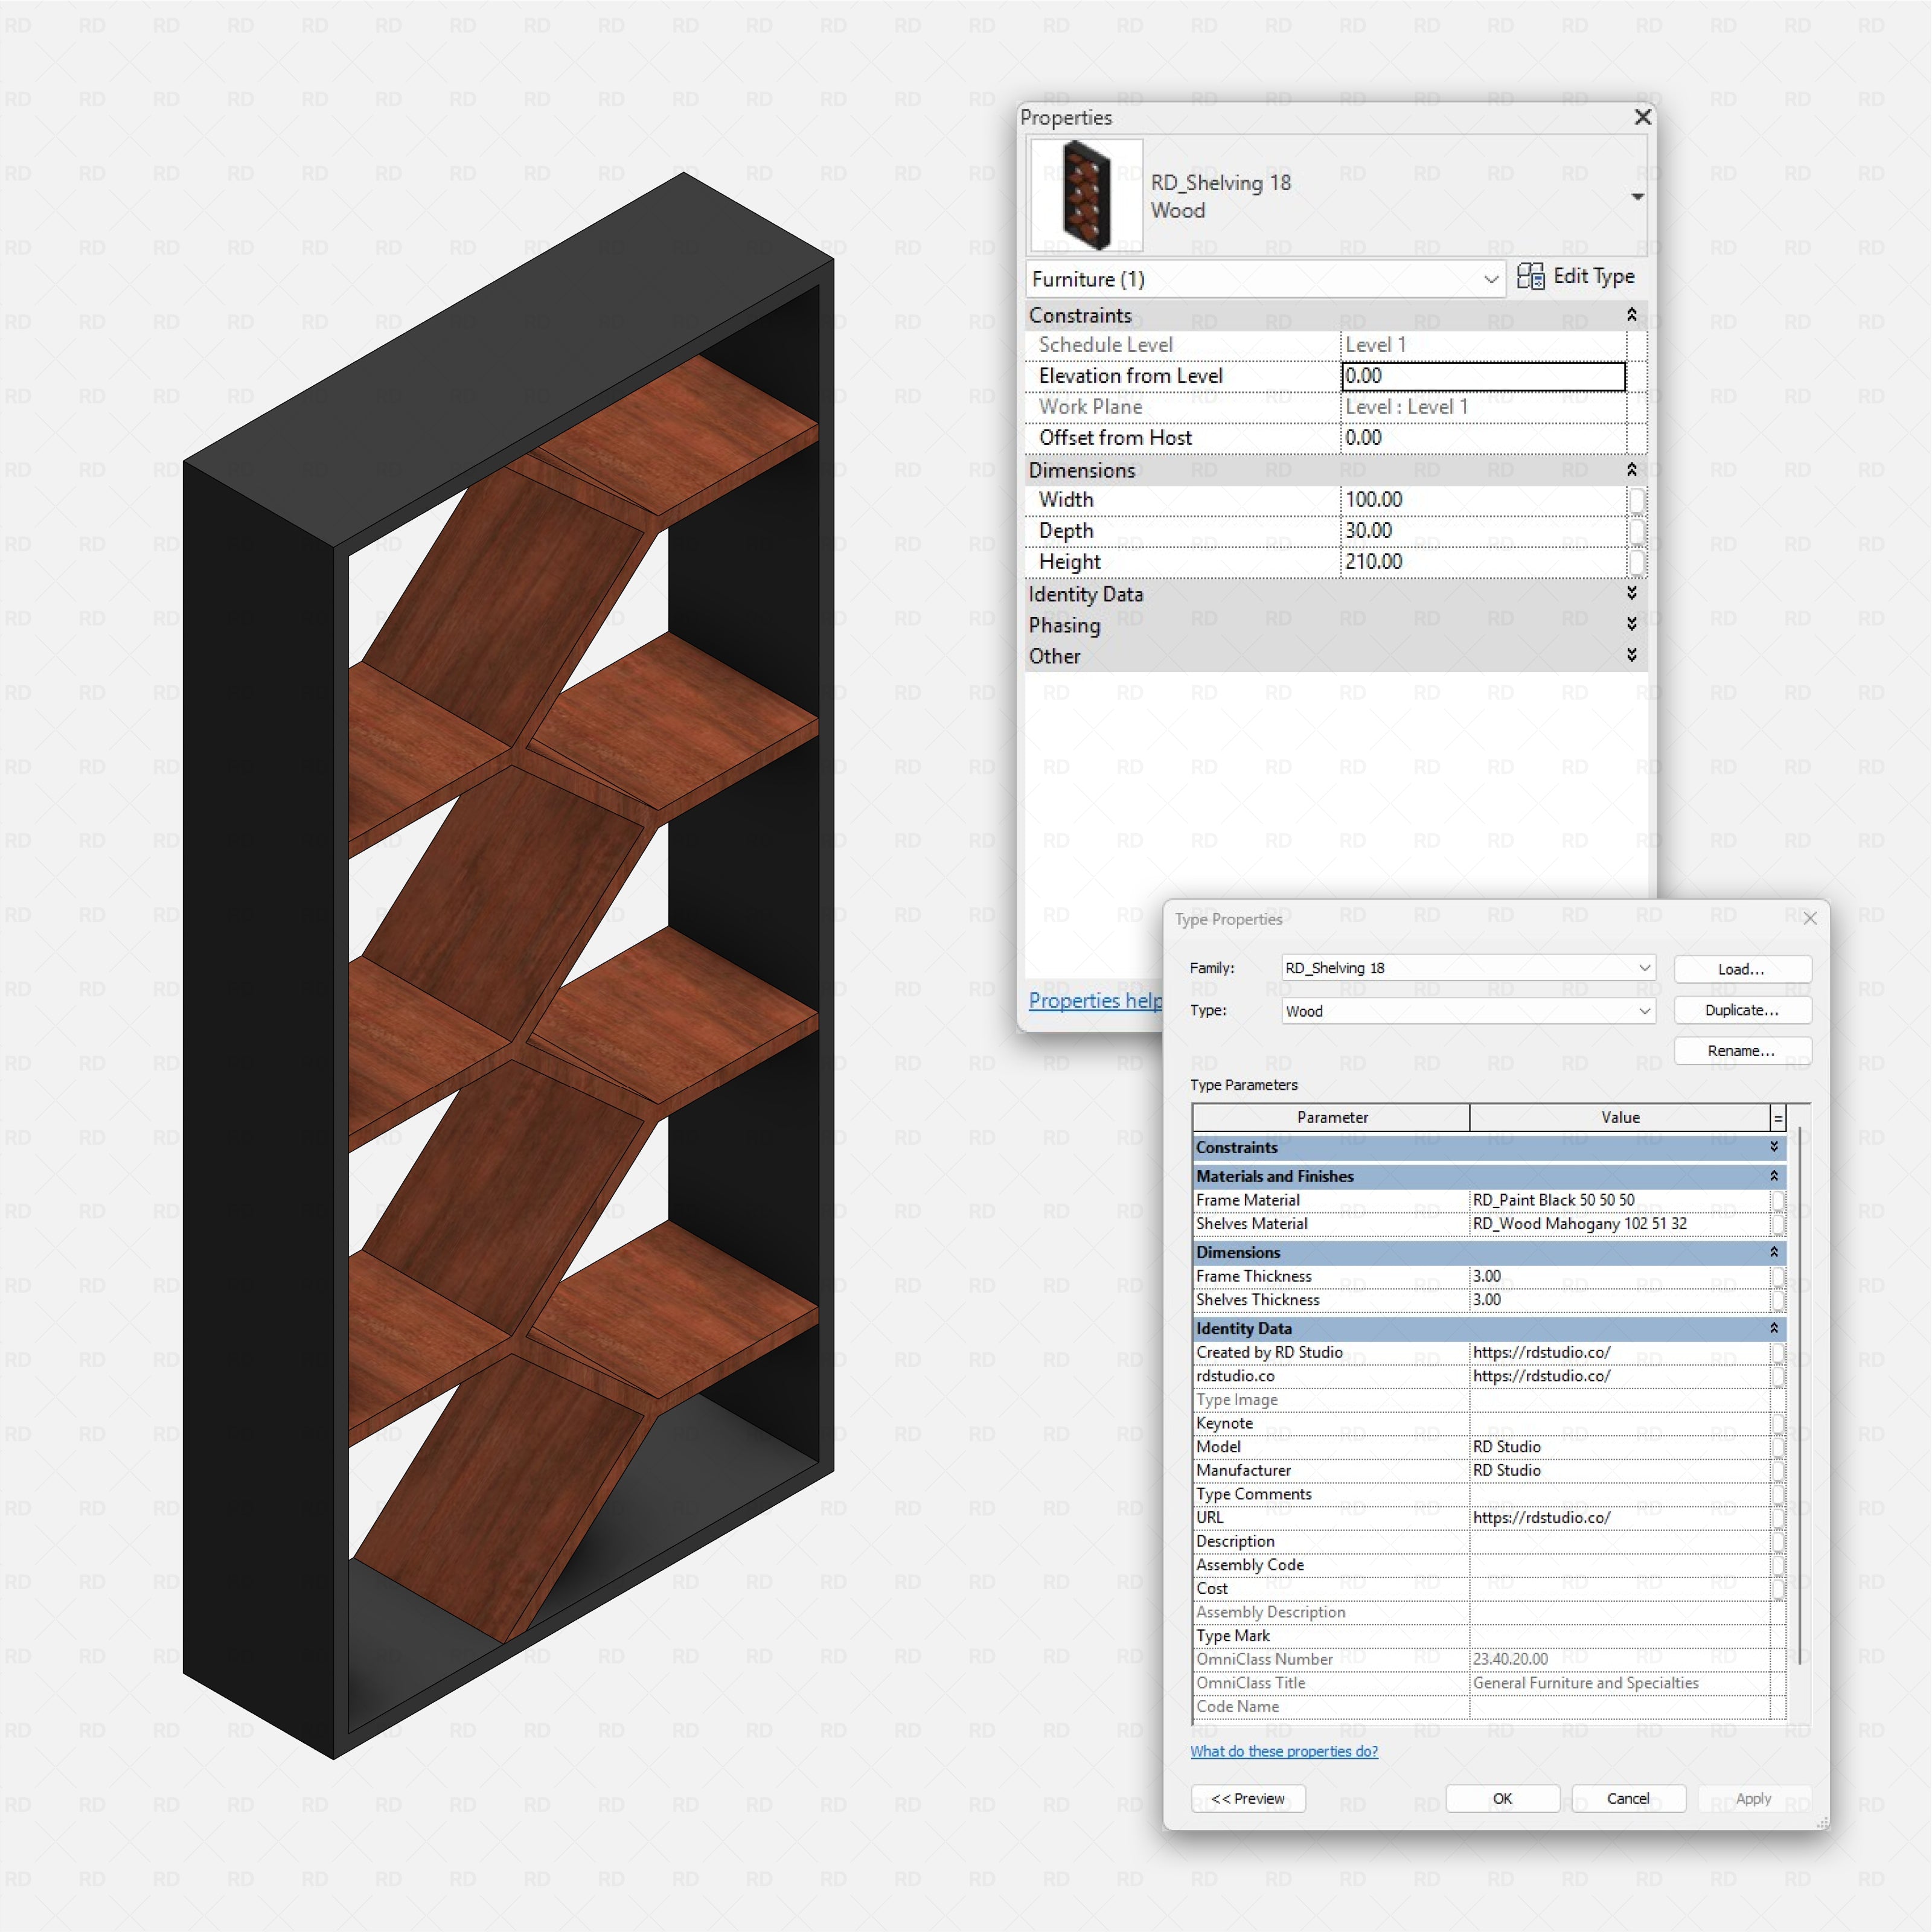The width and height of the screenshot is (1932, 1932).
Task: Click the Manufacturer value RD Studio
Action: [x=1619, y=1470]
